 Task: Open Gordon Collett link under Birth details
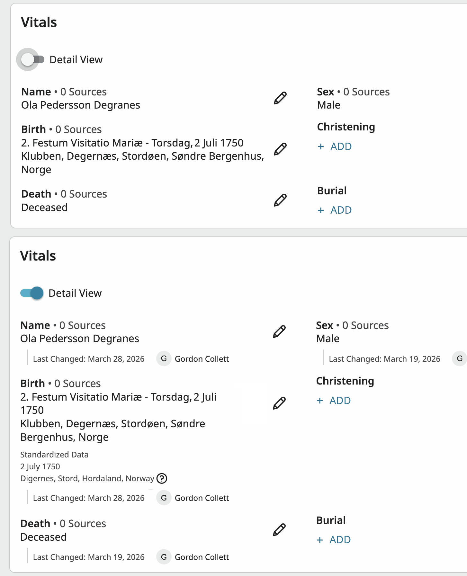click(x=202, y=498)
